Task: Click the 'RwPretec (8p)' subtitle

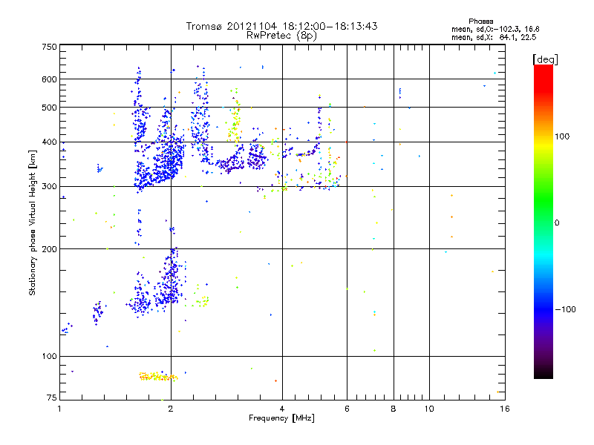Action: tap(281, 36)
